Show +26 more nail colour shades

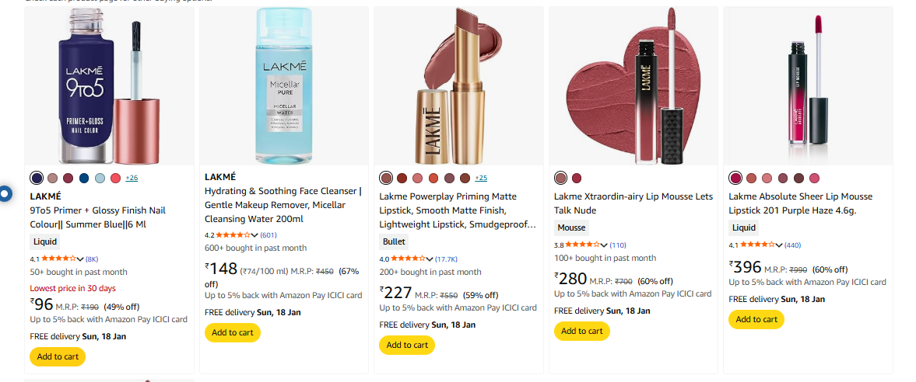click(132, 178)
